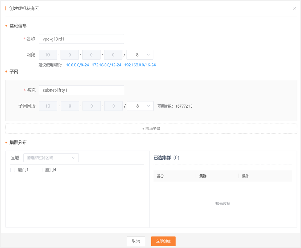The image size is (301, 248).
Task: Open the 子网网段 mask length dropdown
Action: coord(140,106)
